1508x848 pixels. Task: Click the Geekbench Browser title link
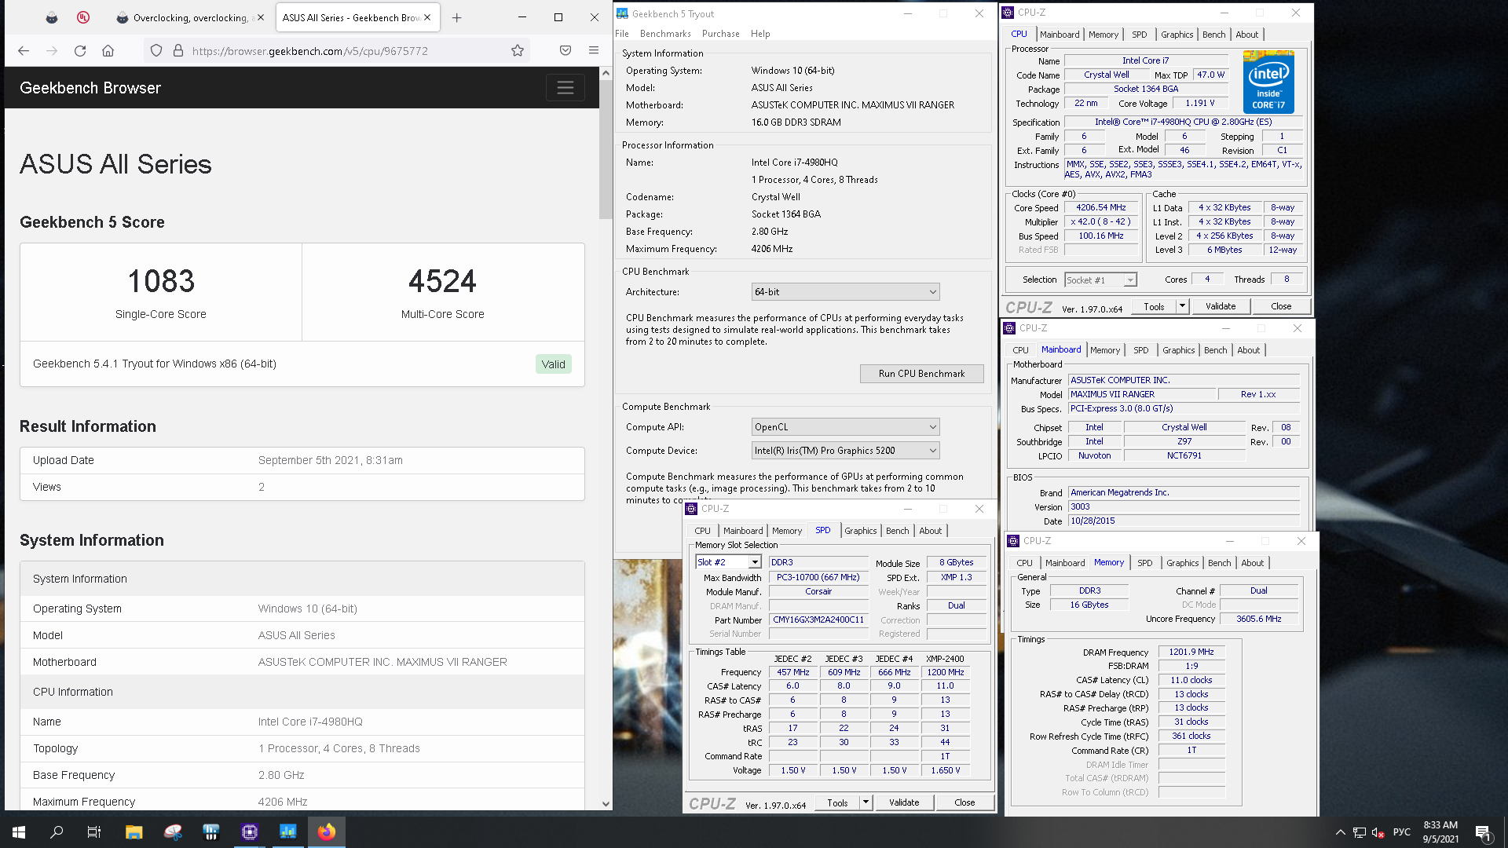90,88
